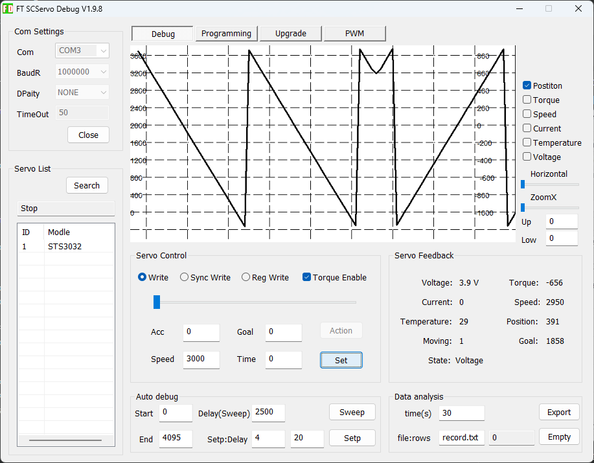Click the Close port button

pyautogui.click(x=88, y=135)
